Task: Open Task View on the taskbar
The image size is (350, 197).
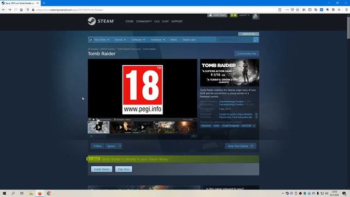Action: tap(22, 193)
